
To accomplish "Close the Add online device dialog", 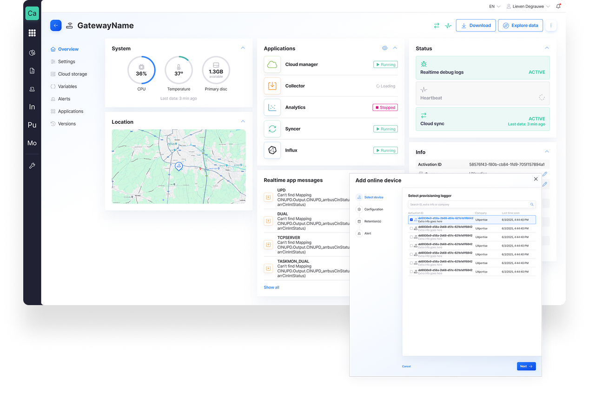I will [536, 179].
